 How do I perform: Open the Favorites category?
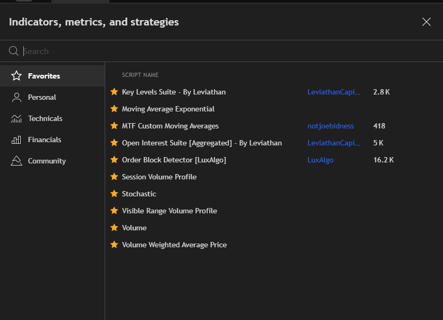tap(52, 76)
